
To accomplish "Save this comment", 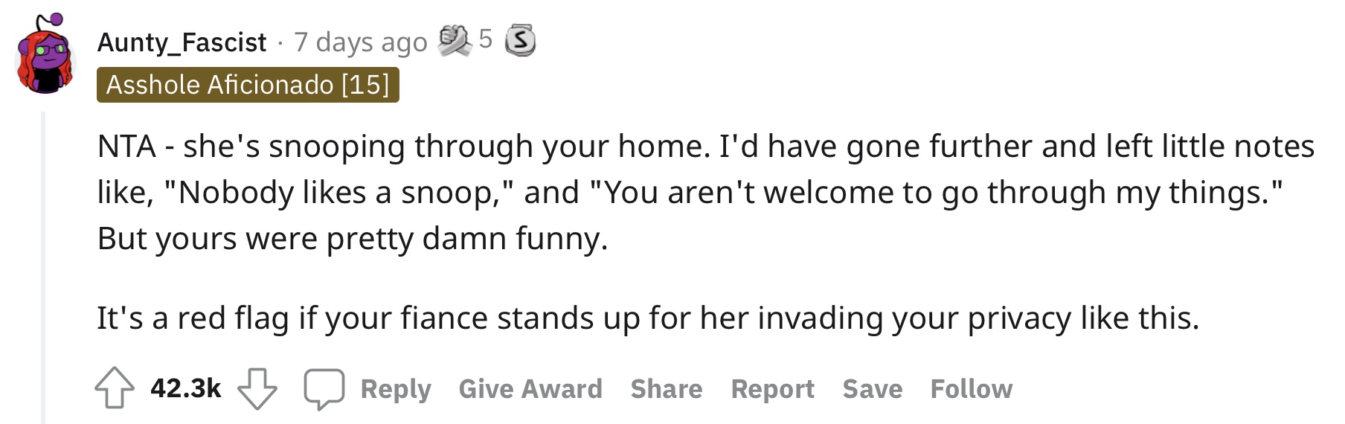I will pos(873,389).
